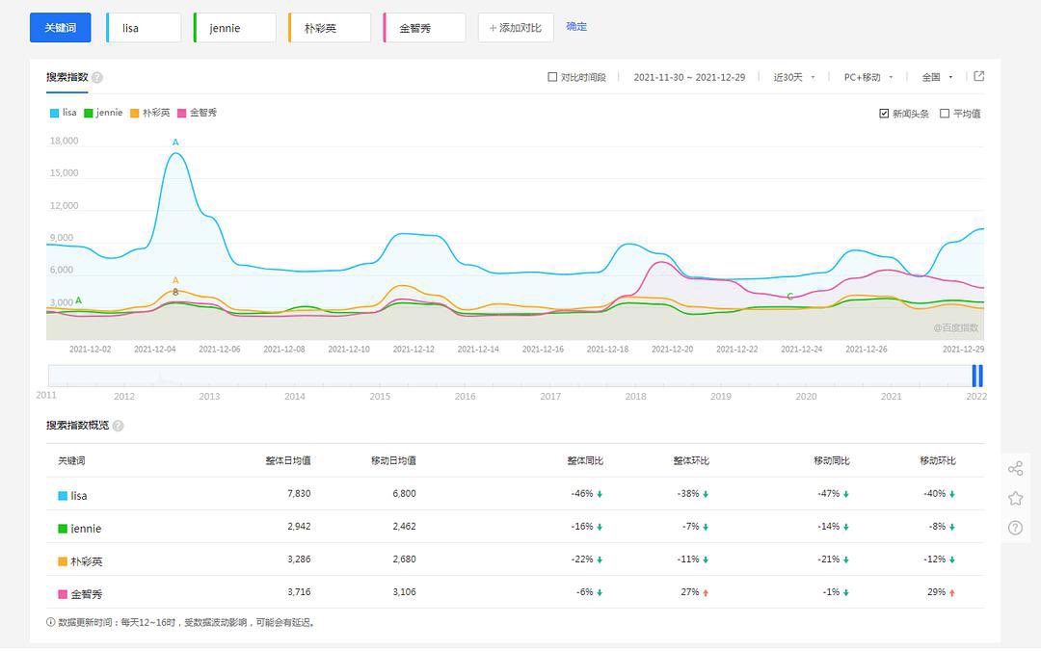The height and width of the screenshot is (651, 1041).
Task: Click 金智秀's 29% mobile month-over-month value
Action: coord(936,592)
